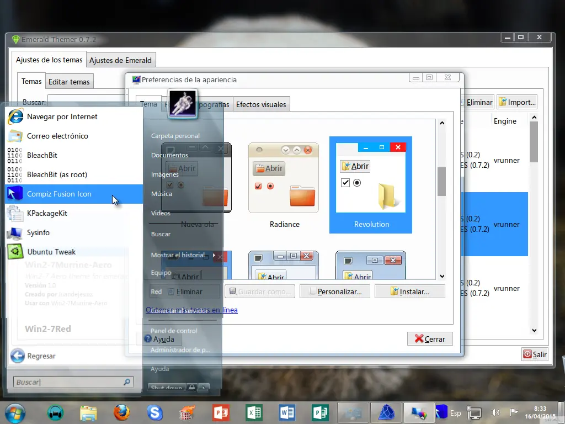The width and height of the screenshot is (565, 424).
Task: Click the taskbar clock showing 8:33
Action: pyautogui.click(x=540, y=412)
